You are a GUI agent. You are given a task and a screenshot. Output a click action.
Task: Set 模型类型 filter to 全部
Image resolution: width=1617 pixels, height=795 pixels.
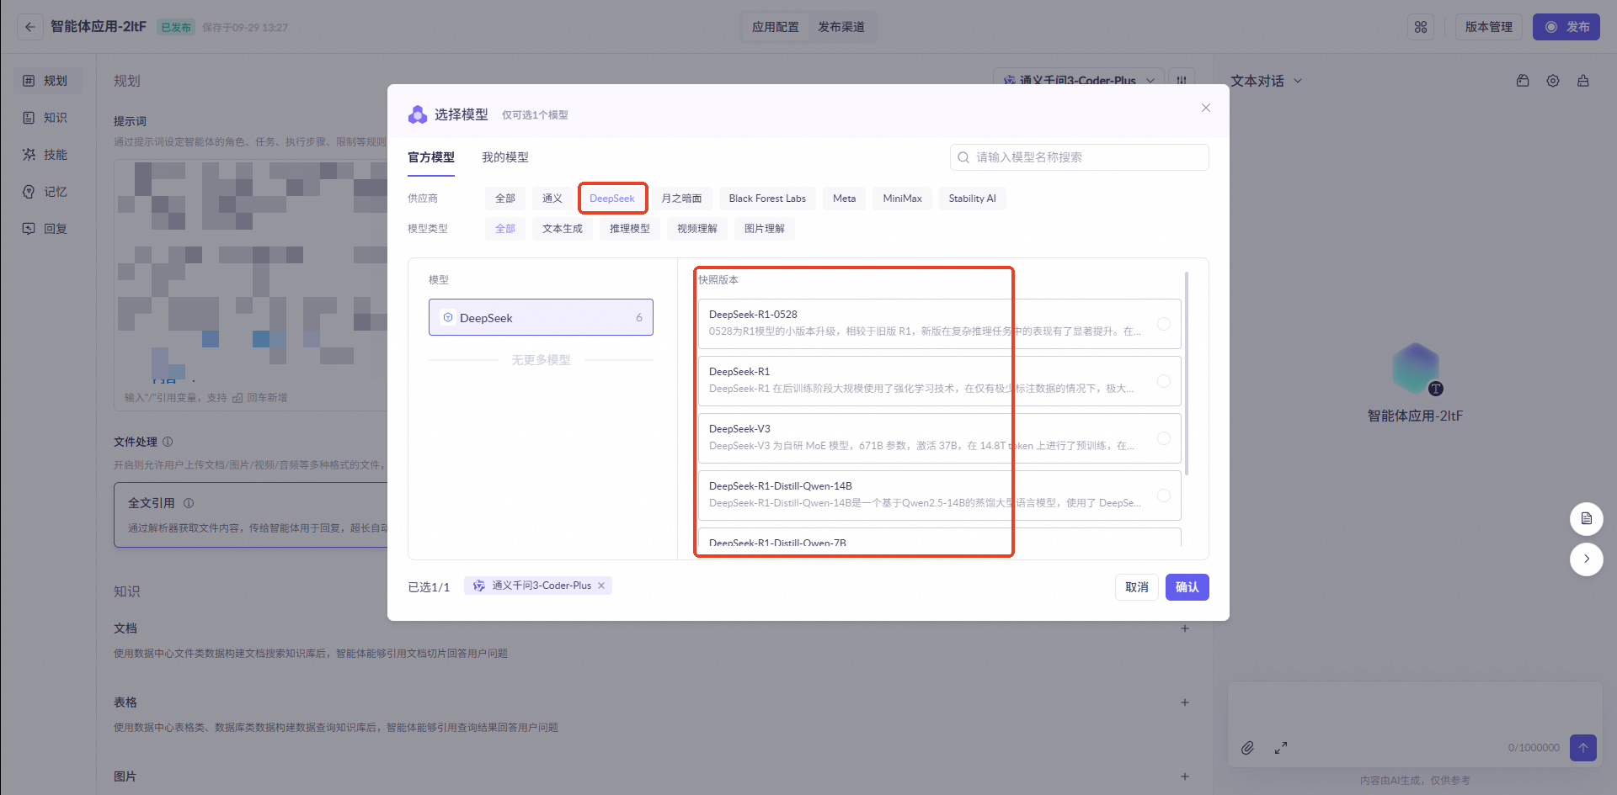[505, 229]
